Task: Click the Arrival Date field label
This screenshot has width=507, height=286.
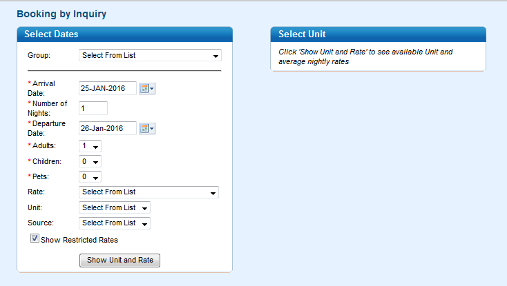Action: pos(41,88)
